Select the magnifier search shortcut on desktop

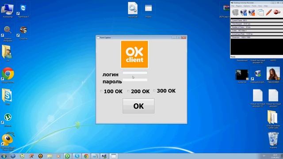8,34
